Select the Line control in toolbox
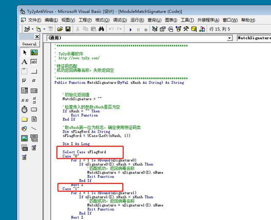Screen dimensions: 271x220 (34, 129)
